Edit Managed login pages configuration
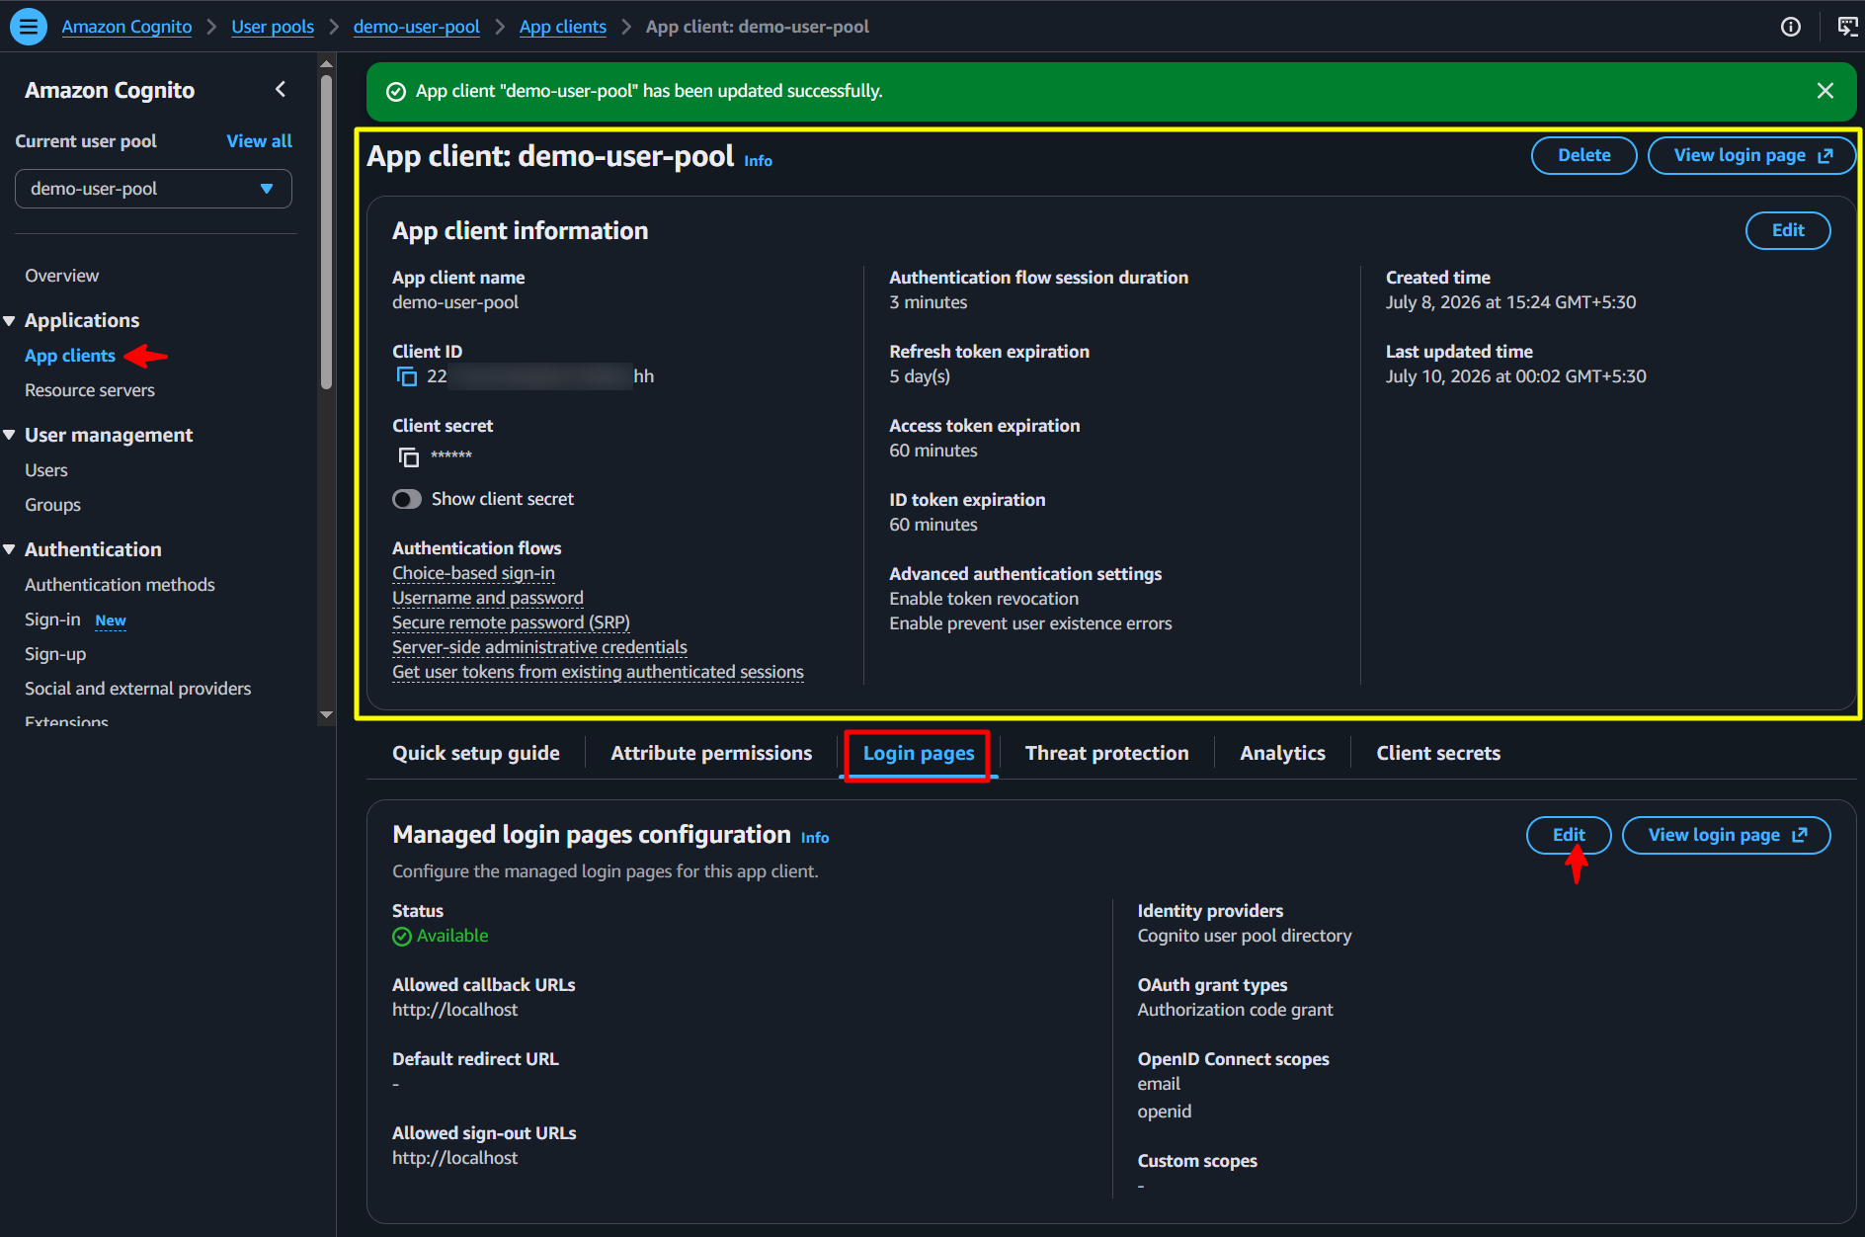This screenshot has width=1865, height=1237. tap(1568, 835)
